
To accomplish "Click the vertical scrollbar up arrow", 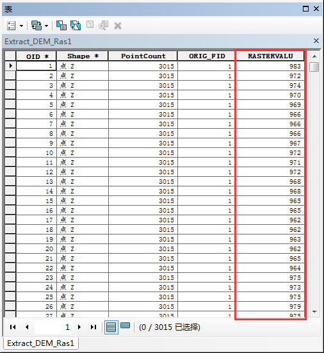I will pos(314,56).
